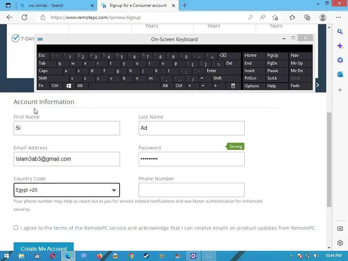Image resolution: width=348 pixels, height=261 pixels.
Task: Click into the First Name field
Action: [x=67, y=128]
